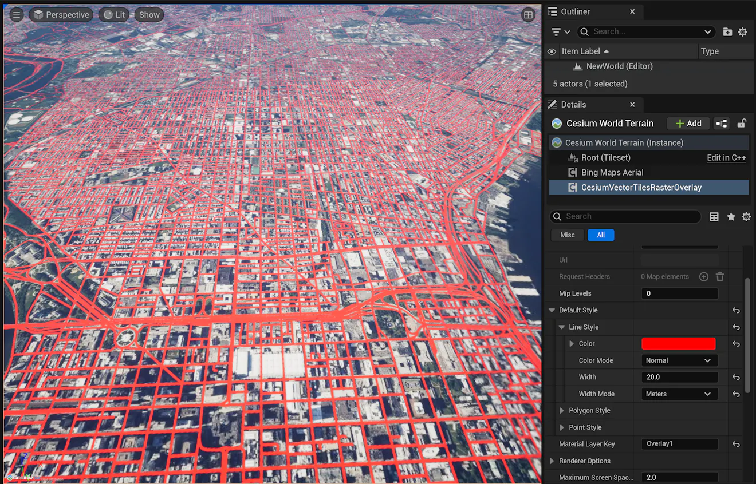Sort by the Type column header
756x484 pixels.
tap(710, 51)
